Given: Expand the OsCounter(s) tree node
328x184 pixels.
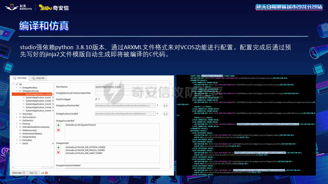Looking at the screenshot, I should 17,117.
